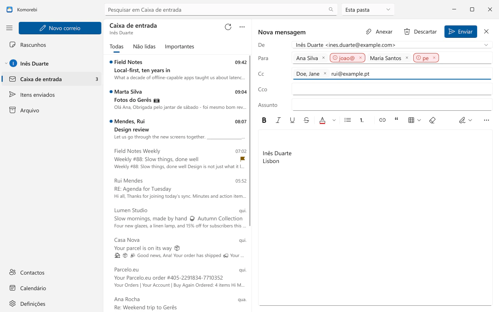Open the Calendário view
Viewport: 499px width, 312px height.
coord(51,288)
